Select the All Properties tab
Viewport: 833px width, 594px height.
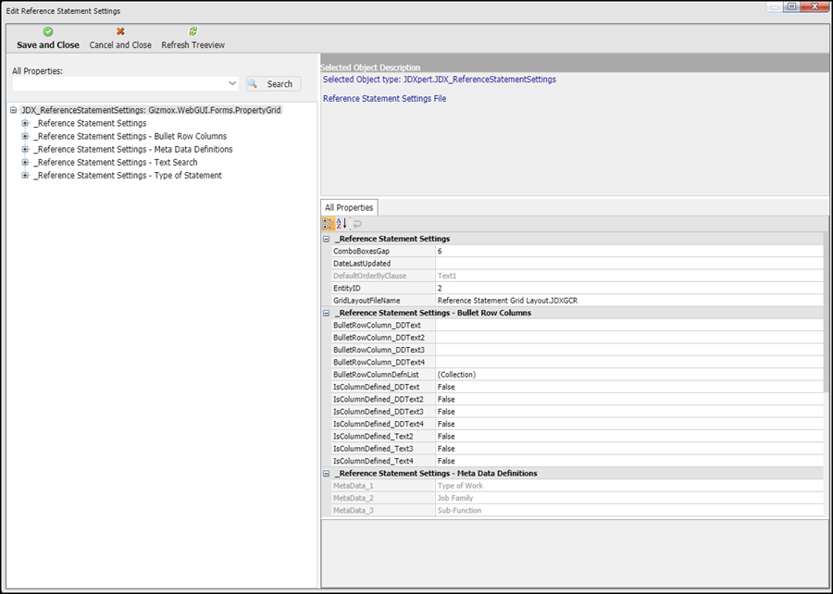coord(349,208)
